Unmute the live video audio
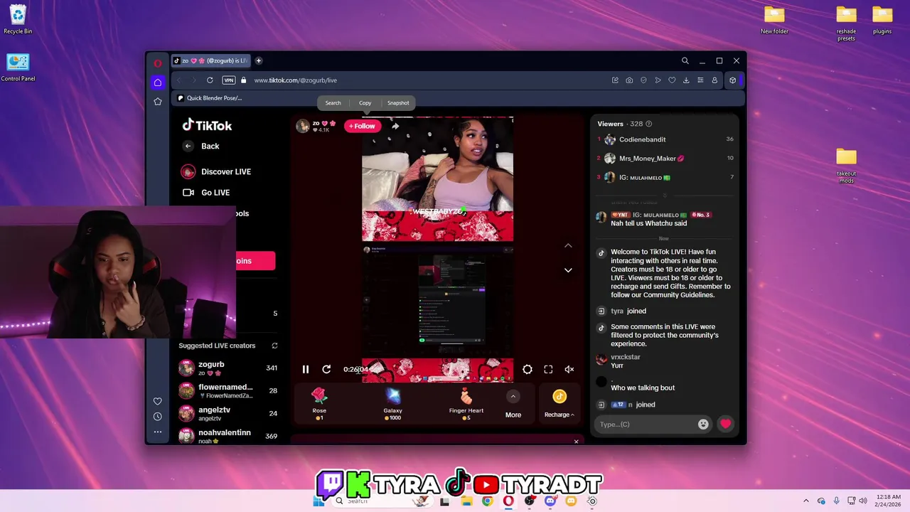 [569, 369]
